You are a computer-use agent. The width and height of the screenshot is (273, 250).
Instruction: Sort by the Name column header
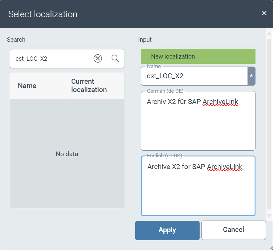click(27, 86)
